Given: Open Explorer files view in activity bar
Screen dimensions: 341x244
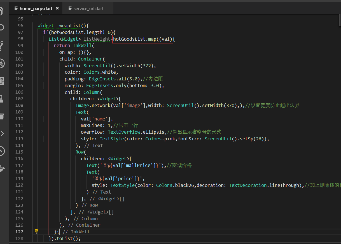Looking at the screenshot, I should [x=1, y=11].
